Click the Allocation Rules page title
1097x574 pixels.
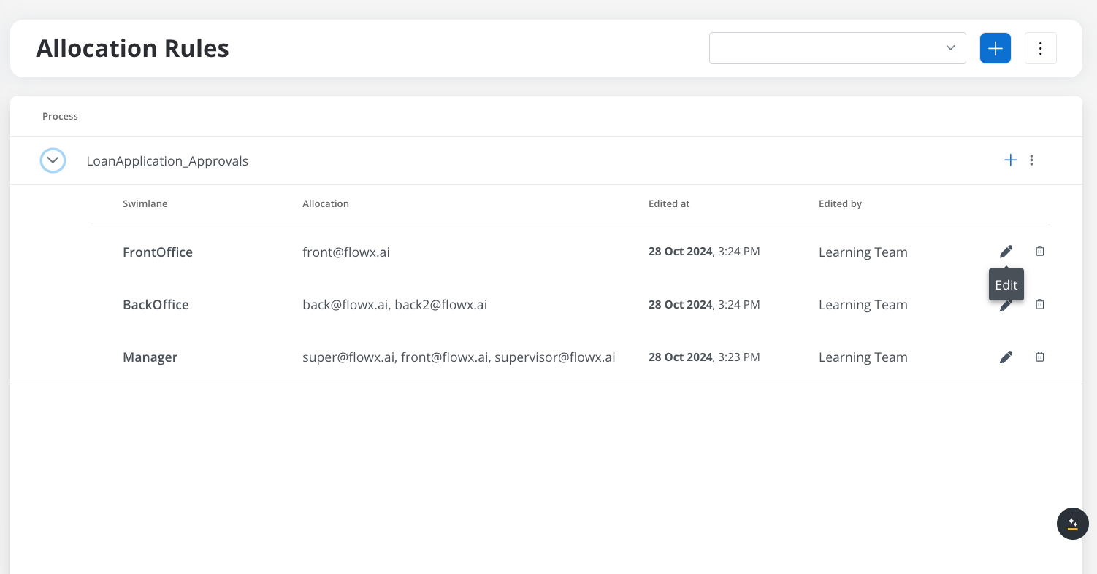pos(132,48)
